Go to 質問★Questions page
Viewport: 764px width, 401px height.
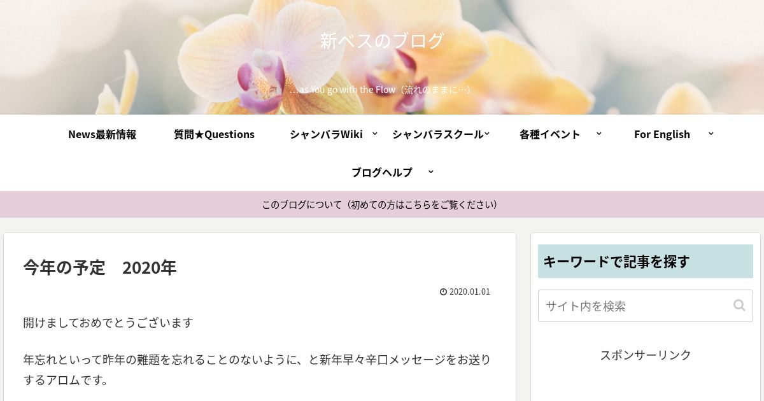tap(214, 134)
